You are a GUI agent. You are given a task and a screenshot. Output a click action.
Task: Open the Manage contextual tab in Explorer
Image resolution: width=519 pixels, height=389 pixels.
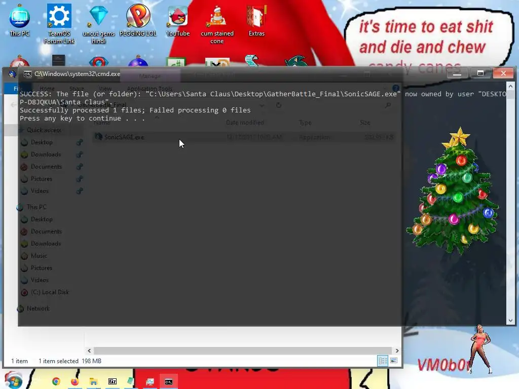[x=150, y=76]
